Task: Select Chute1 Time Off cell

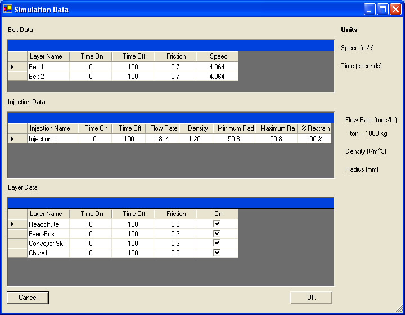Action: click(133, 253)
